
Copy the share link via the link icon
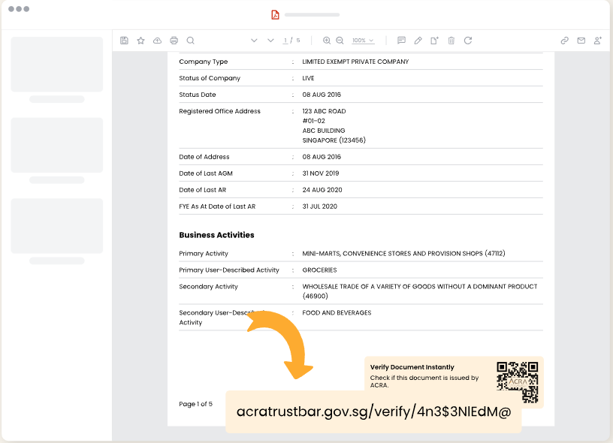564,41
